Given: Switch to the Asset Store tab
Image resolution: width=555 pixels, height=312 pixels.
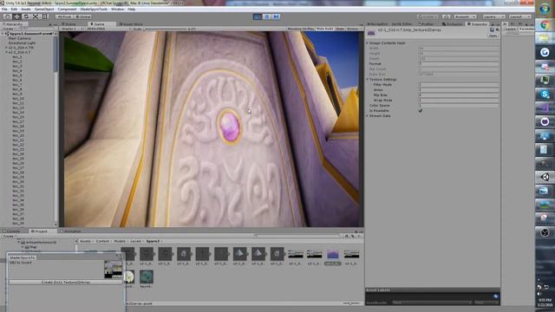Looking at the screenshot, I should 131,24.
